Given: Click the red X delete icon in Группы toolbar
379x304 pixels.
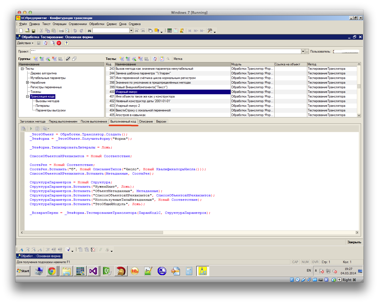Looking at the screenshot, I should [x=54, y=59].
